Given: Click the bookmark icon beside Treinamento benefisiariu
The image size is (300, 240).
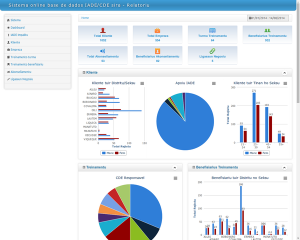Looking at the screenshot, I should [8, 64].
